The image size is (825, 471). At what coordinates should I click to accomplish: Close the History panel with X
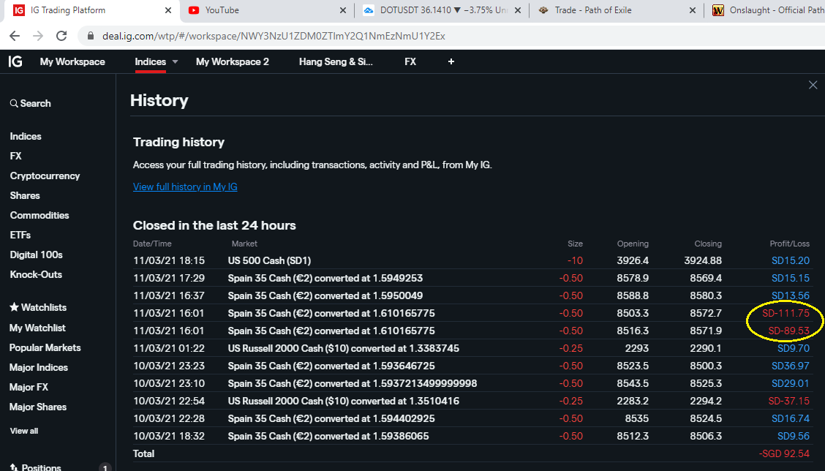pos(813,86)
